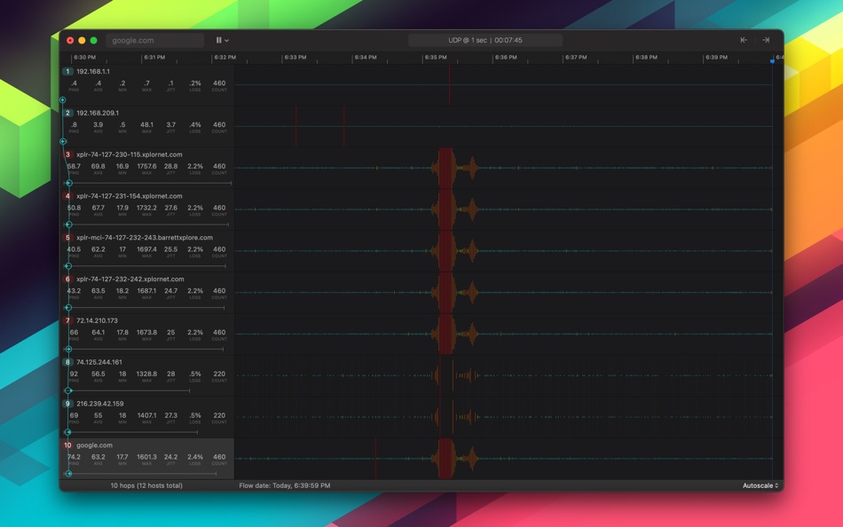Viewport: 843px width, 527px height.
Task: Toggle full screen using the green traffic light
Action: click(93, 40)
